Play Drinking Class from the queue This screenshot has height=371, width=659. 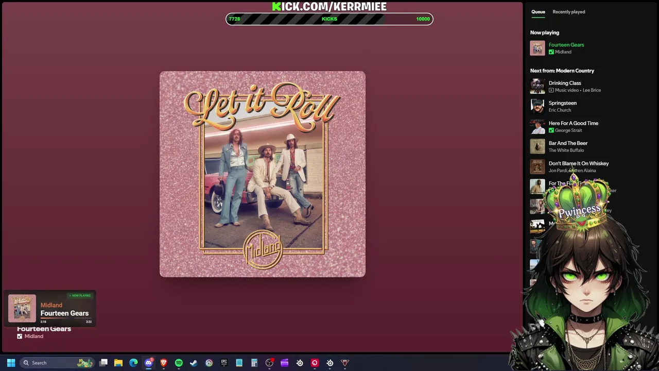(x=565, y=83)
